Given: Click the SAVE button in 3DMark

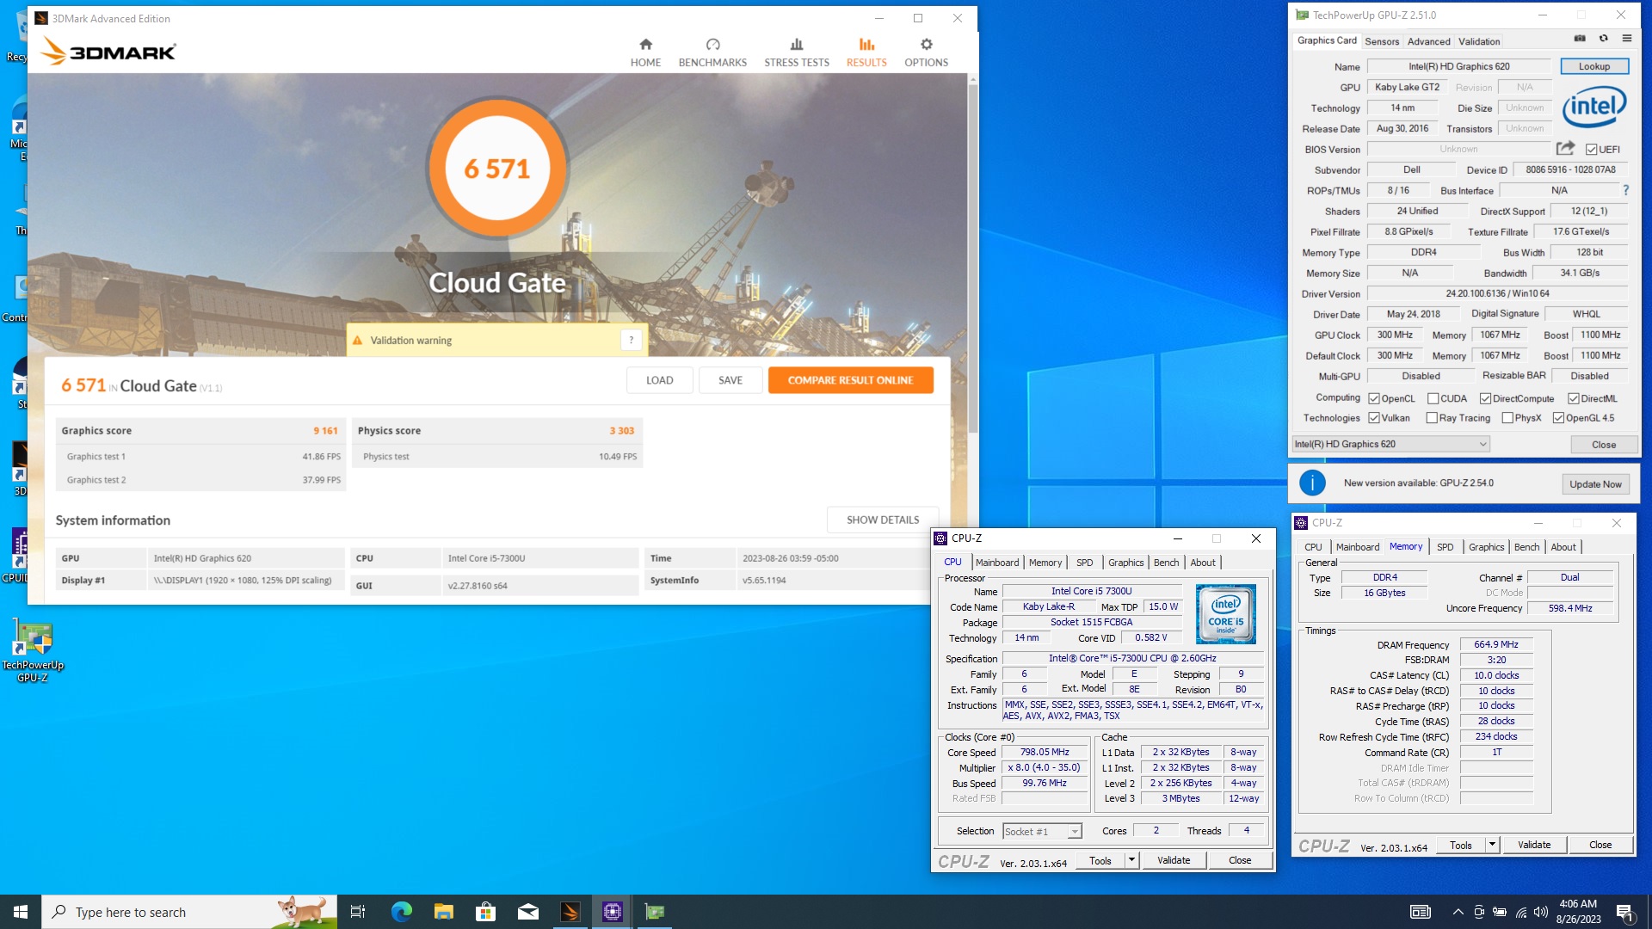Looking at the screenshot, I should pyautogui.click(x=730, y=380).
